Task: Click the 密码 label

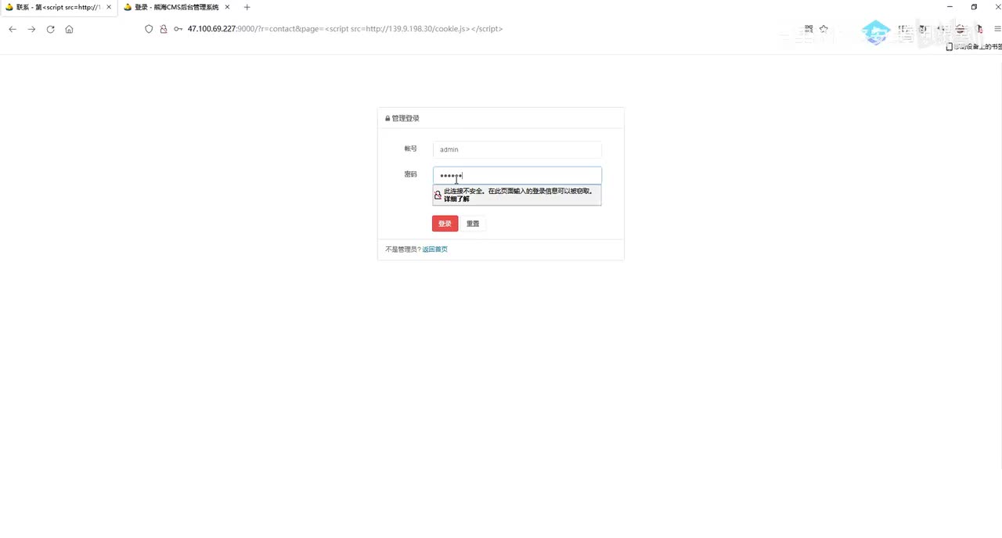Action: click(410, 174)
